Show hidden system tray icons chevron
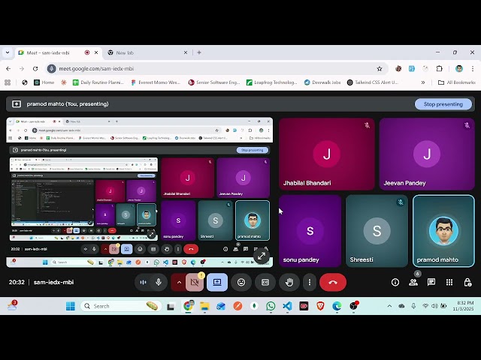Image resolution: width=481 pixels, height=360 pixels. (389, 306)
